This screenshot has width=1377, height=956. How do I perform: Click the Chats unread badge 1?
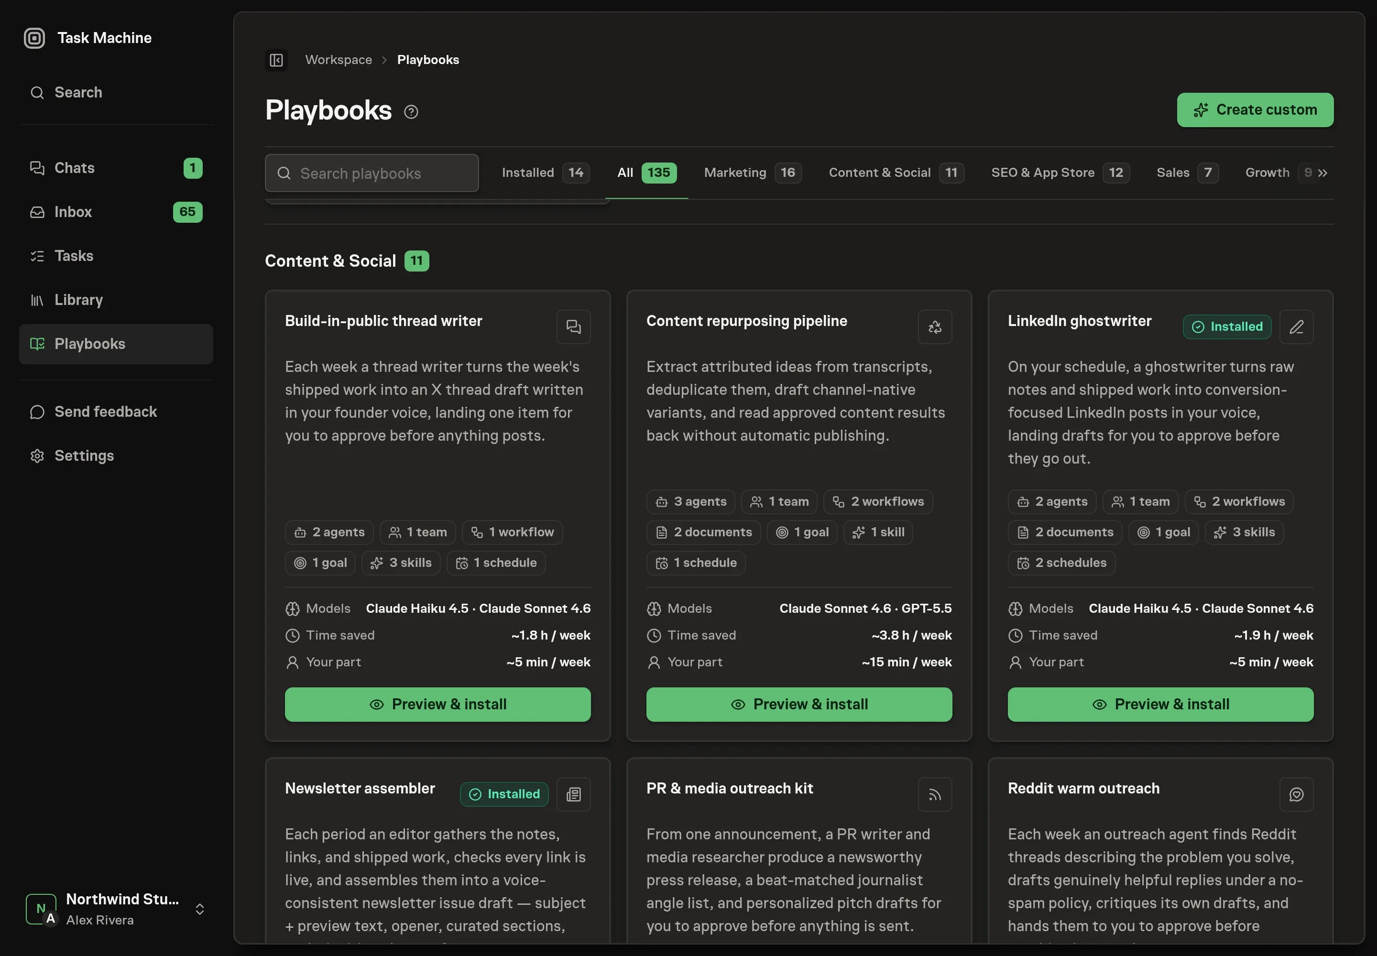point(193,168)
